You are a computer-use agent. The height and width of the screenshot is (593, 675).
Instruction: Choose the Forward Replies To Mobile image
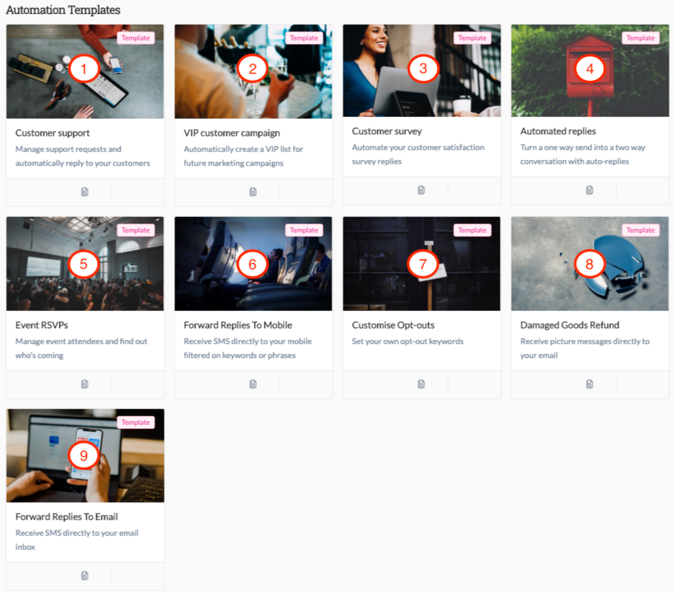point(253,264)
